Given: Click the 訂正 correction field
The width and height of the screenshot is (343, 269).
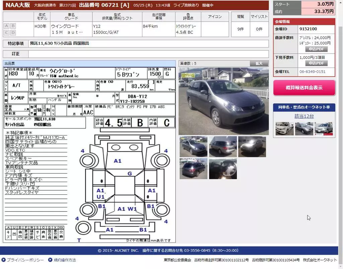Looking at the screenshot, I should click(x=148, y=54).
